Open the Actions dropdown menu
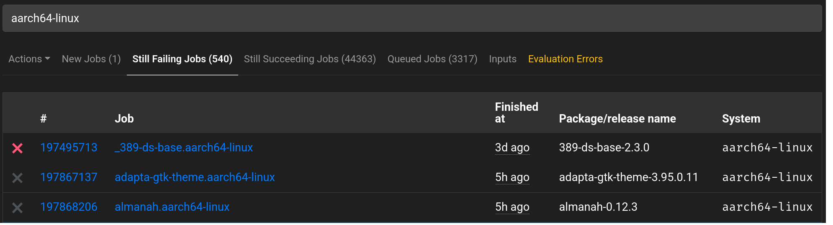The image size is (833, 225). pos(29,59)
